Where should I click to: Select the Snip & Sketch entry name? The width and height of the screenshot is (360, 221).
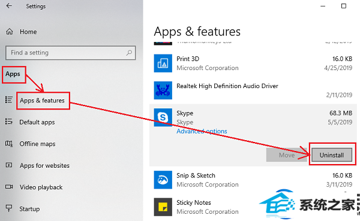click(196, 175)
